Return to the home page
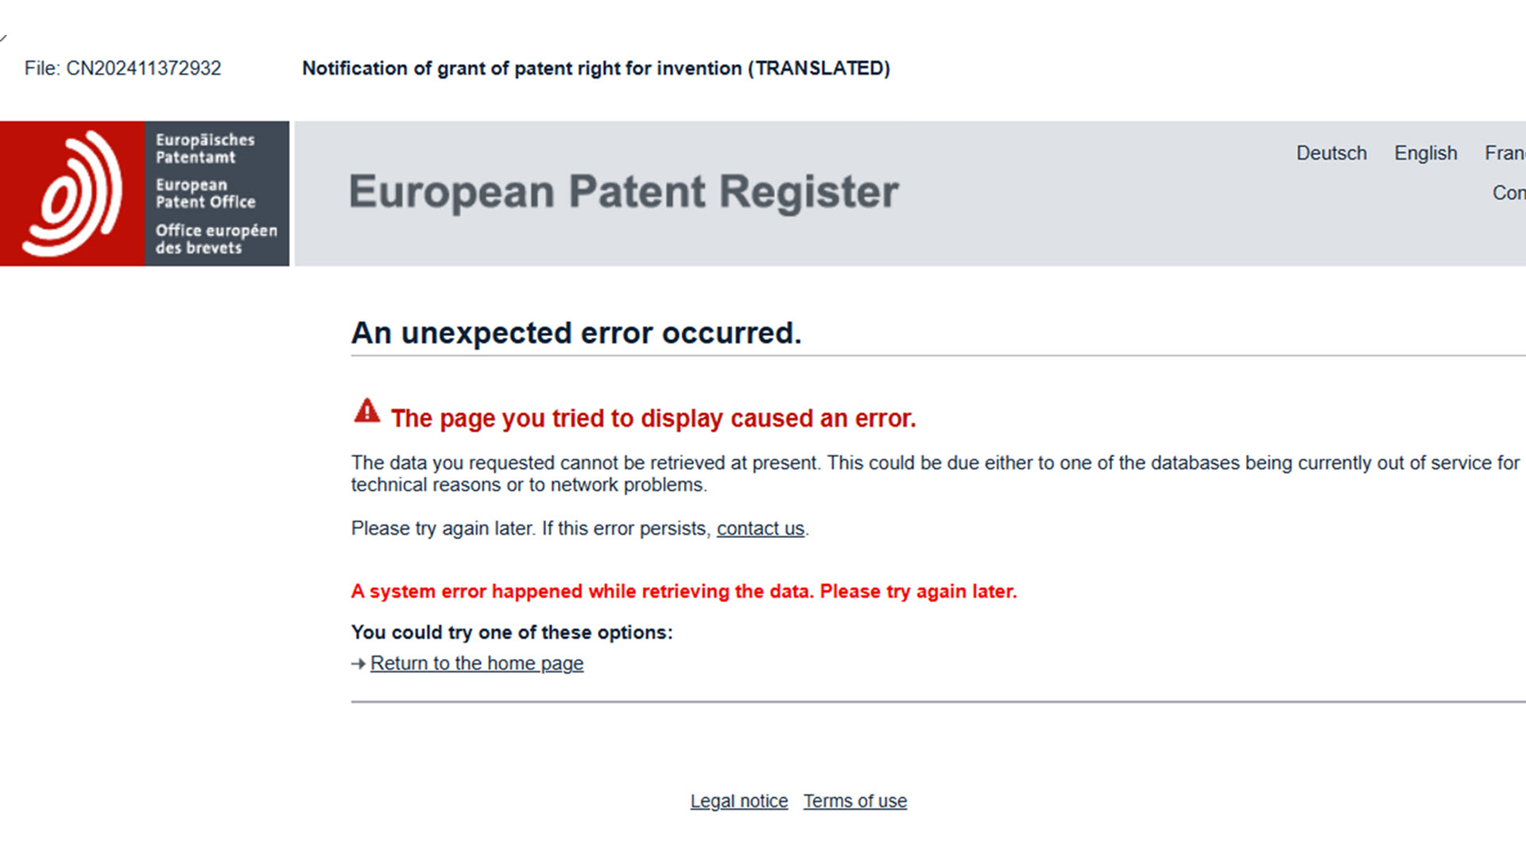1526x859 pixels. 477,664
